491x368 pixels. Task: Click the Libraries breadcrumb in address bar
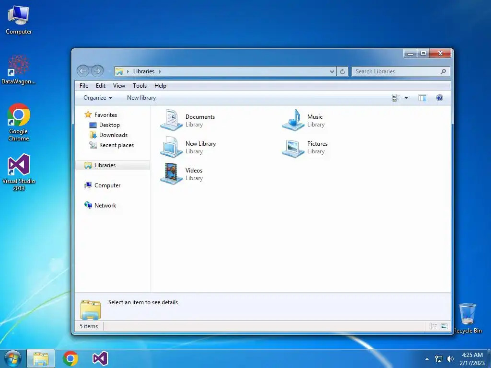point(144,72)
